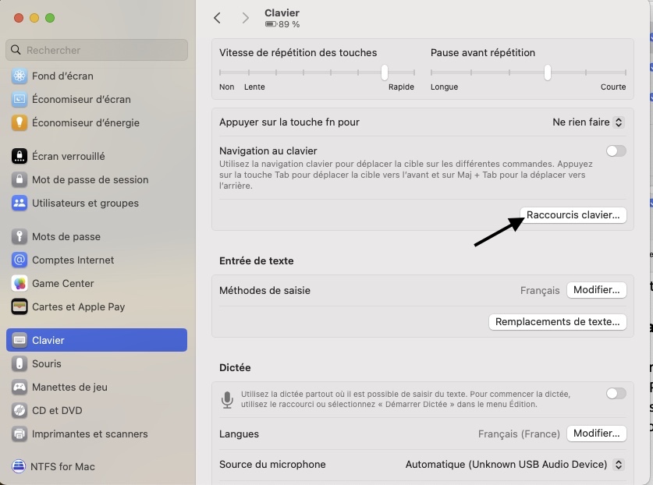Open Imprimantes et scanners pane
The height and width of the screenshot is (485, 653).
[x=97, y=434]
